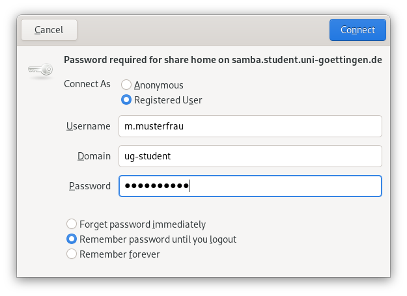
Task: Click the 'Remember forever' option label text
Action: pos(119,254)
